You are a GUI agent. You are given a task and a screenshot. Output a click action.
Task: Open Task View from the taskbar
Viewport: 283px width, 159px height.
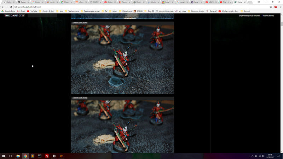11,156
